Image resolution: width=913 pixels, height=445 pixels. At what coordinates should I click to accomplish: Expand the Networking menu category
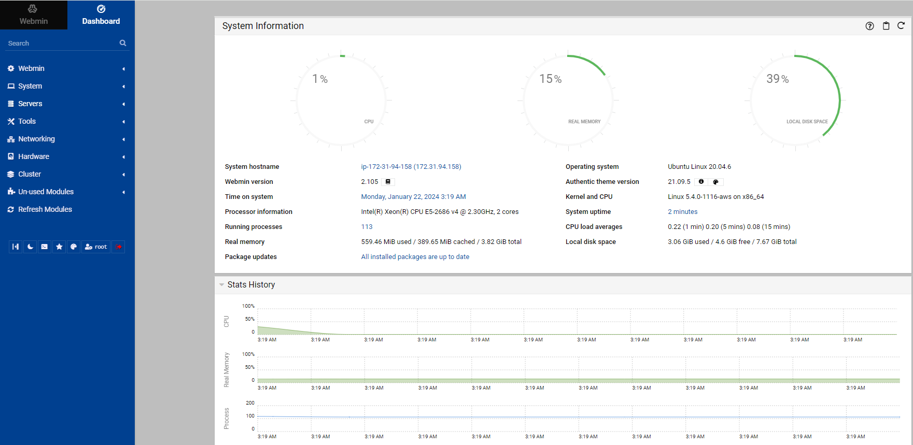pyautogui.click(x=67, y=139)
